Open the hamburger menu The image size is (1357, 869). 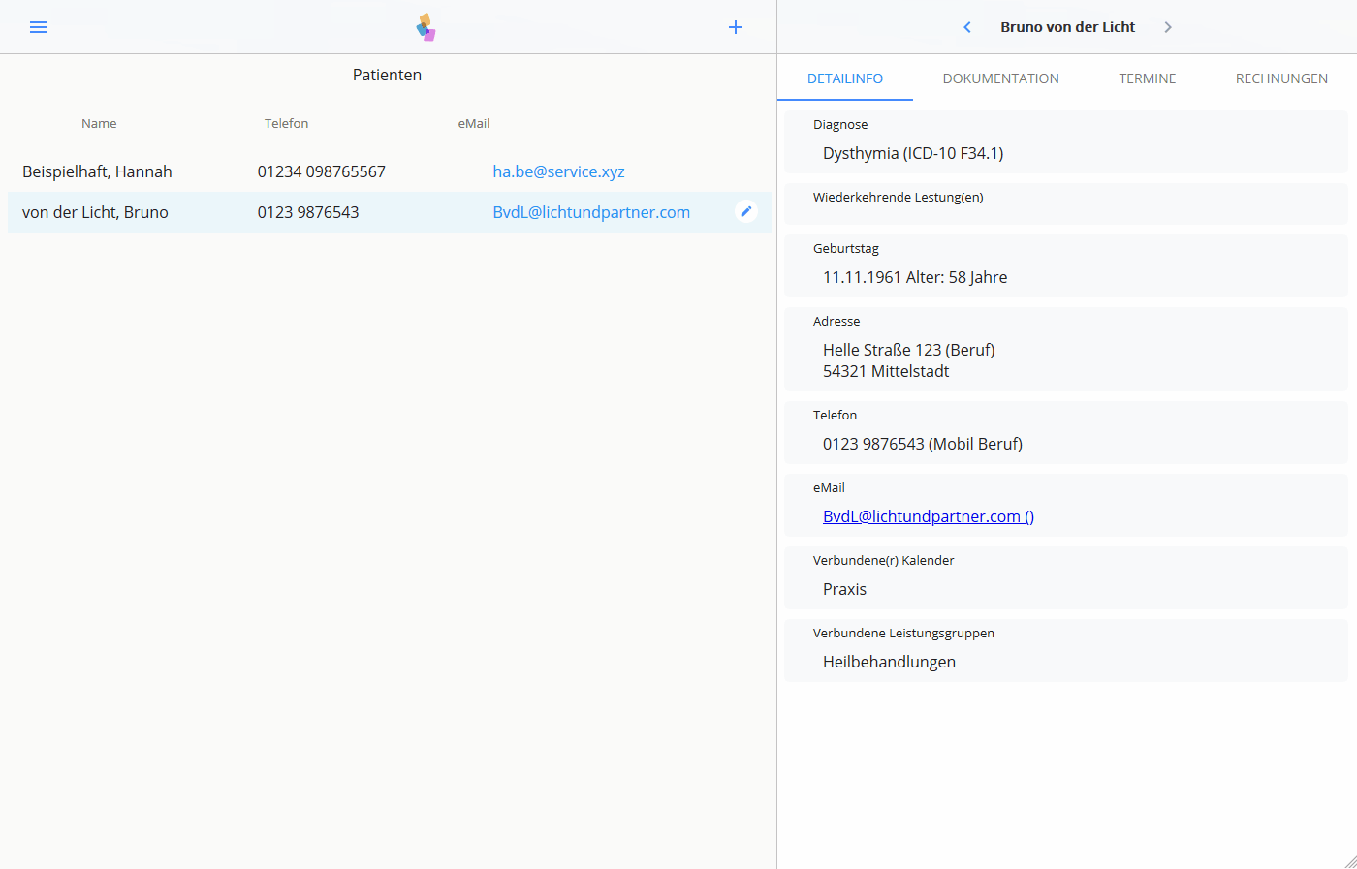click(39, 27)
